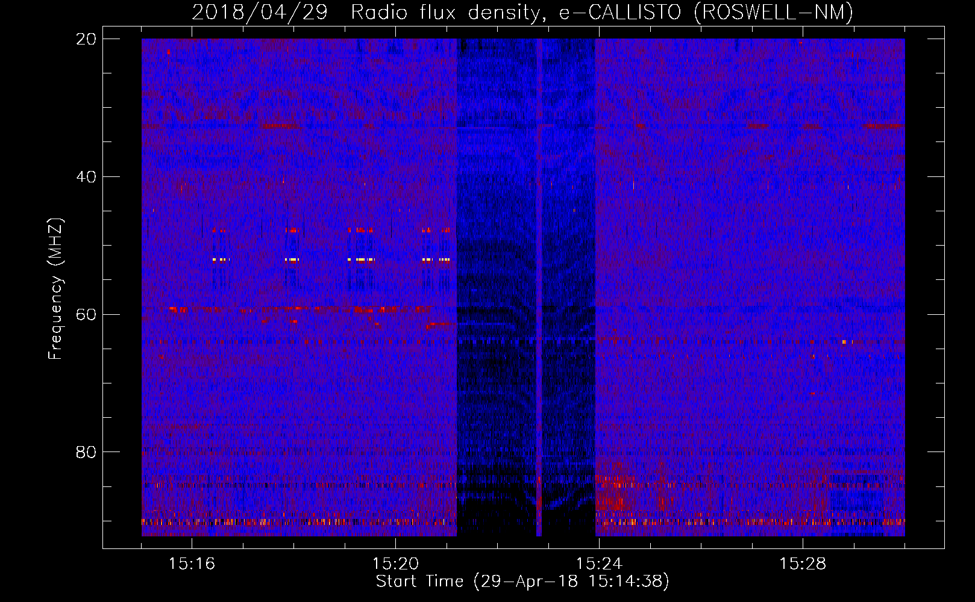
Task: Click the '15:20' time tick label
Action: click(x=395, y=563)
